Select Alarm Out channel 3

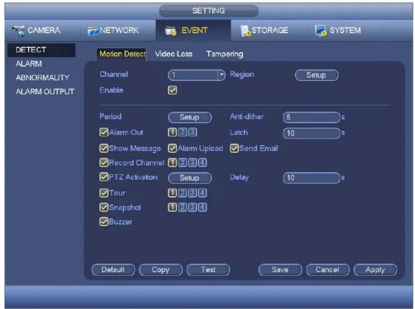click(x=192, y=132)
